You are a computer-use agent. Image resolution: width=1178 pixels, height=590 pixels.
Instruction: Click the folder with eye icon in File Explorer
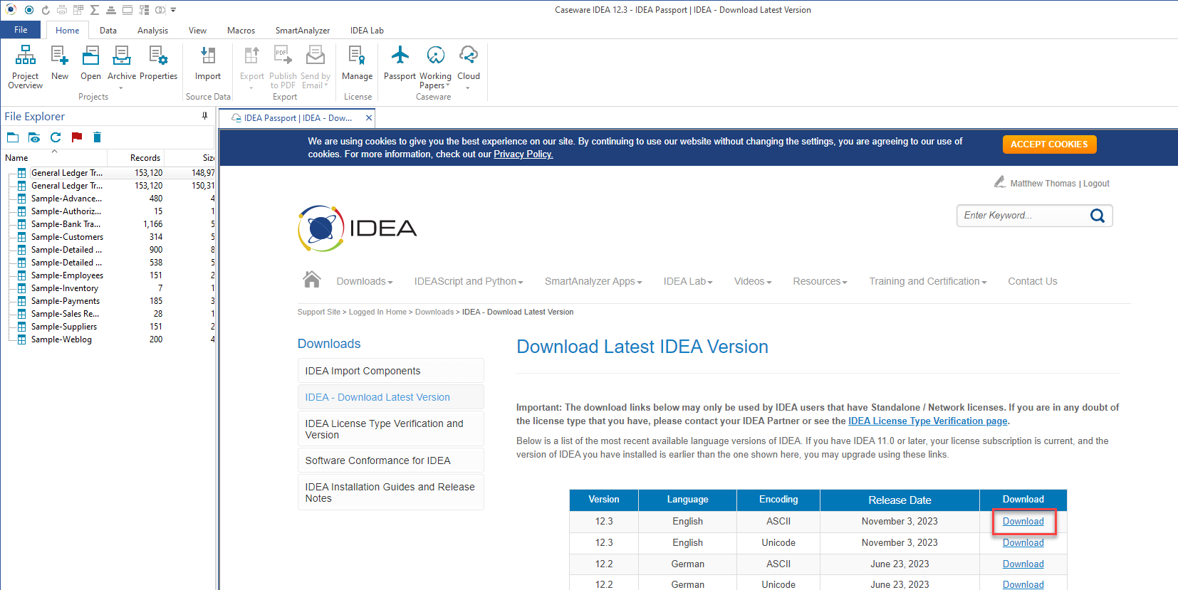(x=34, y=137)
